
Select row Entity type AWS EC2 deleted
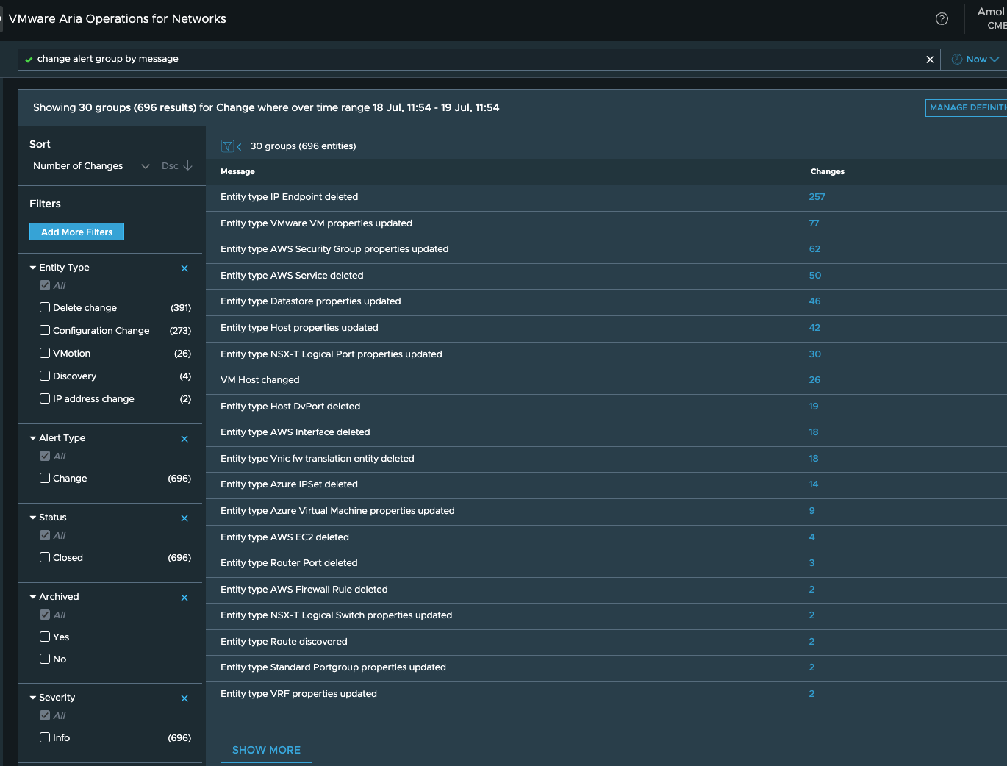606,537
